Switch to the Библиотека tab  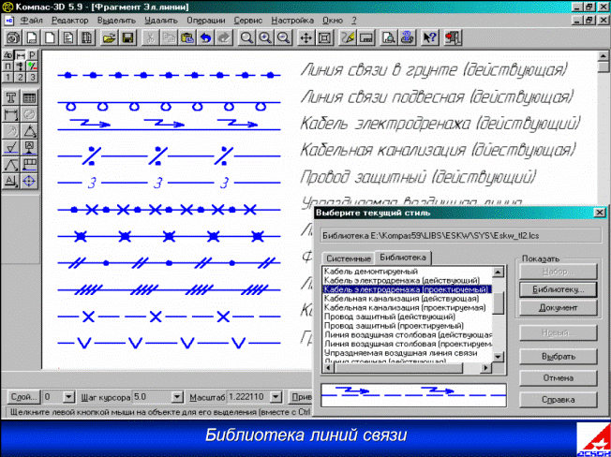[403, 258]
